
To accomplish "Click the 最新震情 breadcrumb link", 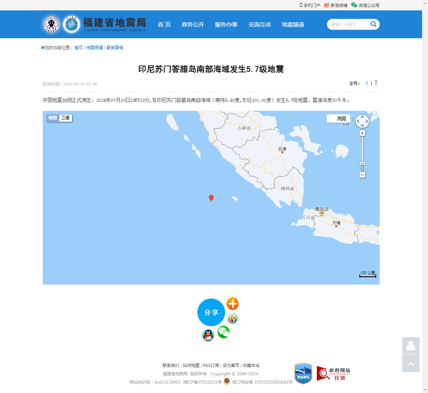I will tap(115, 48).
